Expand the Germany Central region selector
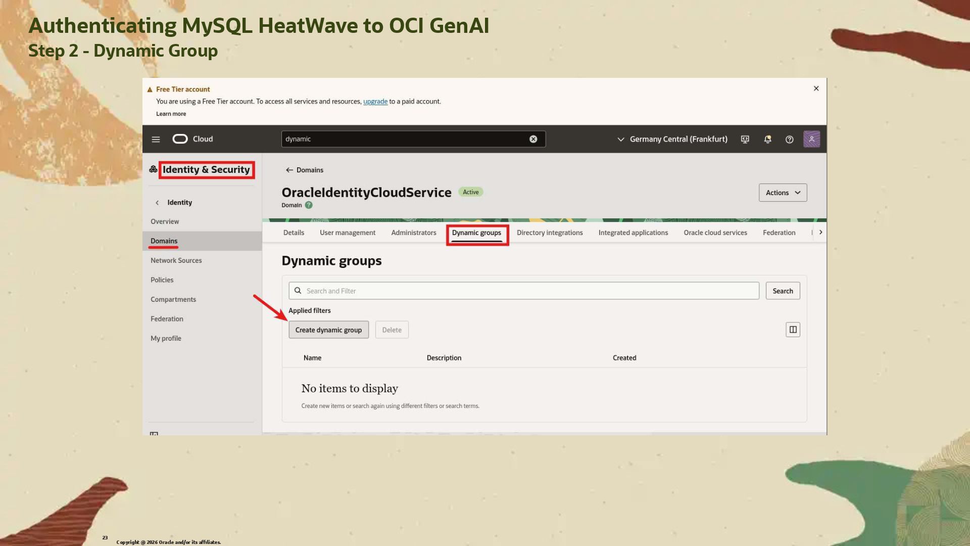The image size is (970, 546). click(672, 139)
